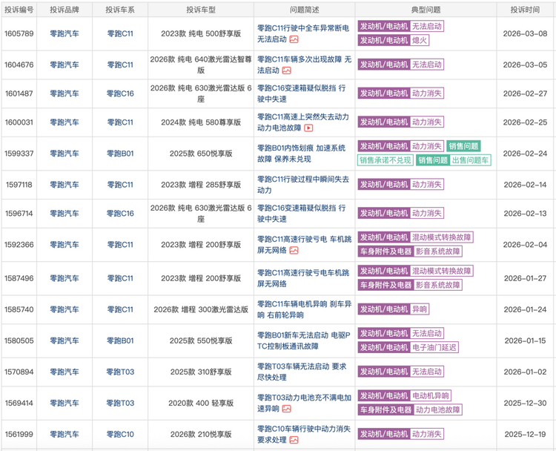Open 零跑T03 series link in row 1570894
Screen dimensions: 556x451
point(120,372)
